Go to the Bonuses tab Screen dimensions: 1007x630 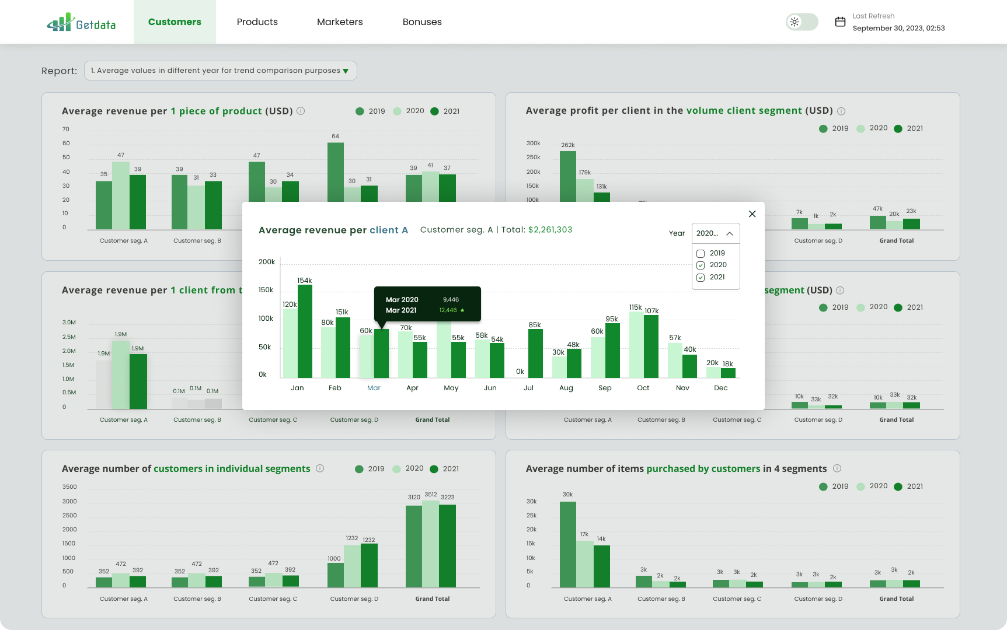[422, 22]
